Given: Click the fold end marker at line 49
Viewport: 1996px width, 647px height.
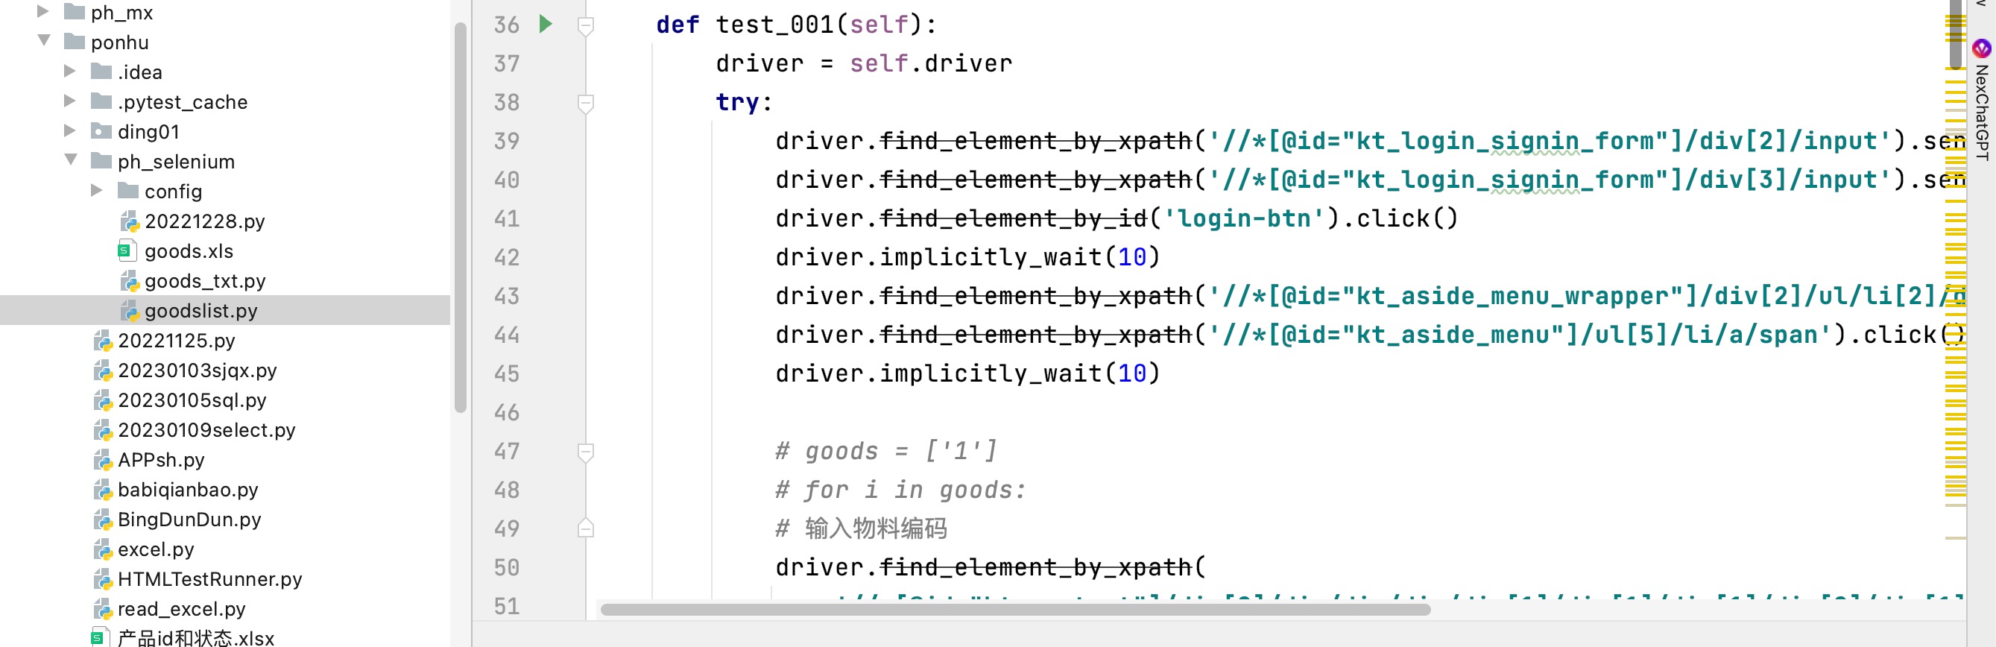Looking at the screenshot, I should point(586,528).
